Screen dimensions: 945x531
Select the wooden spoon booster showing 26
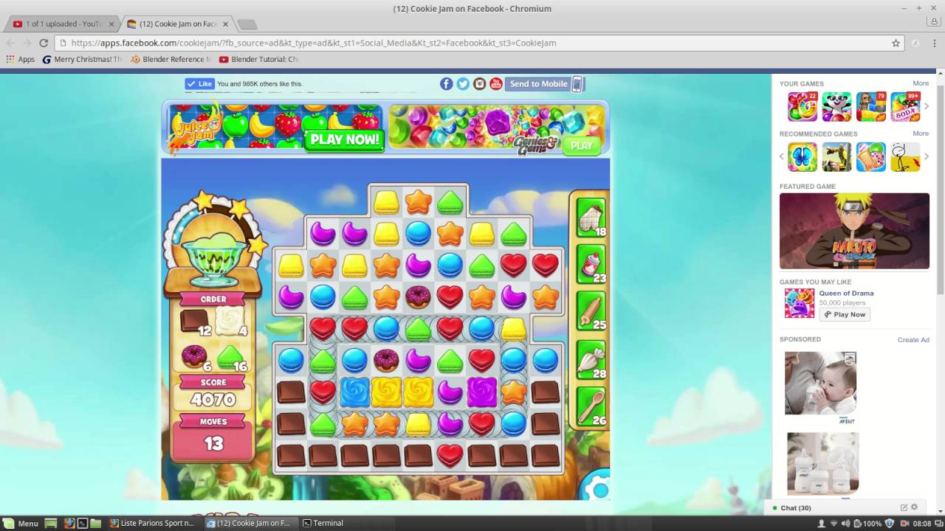(x=591, y=407)
